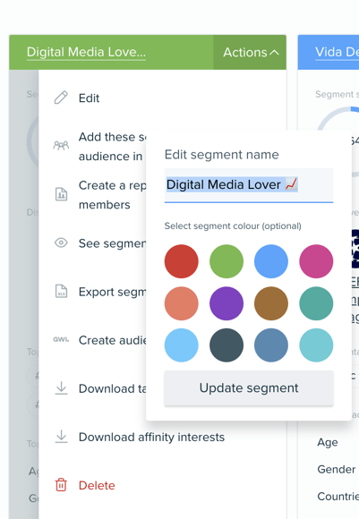Pick the purple colour swatch
The image size is (359, 519).
pos(227,303)
